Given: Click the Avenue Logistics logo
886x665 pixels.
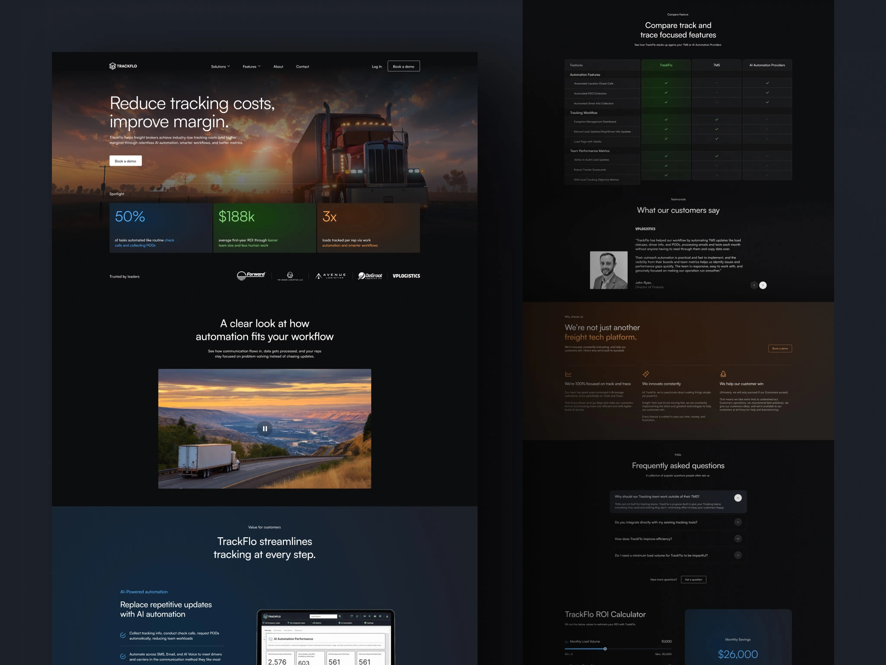Looking at the screenshot, I should click(x=331, y=276).
